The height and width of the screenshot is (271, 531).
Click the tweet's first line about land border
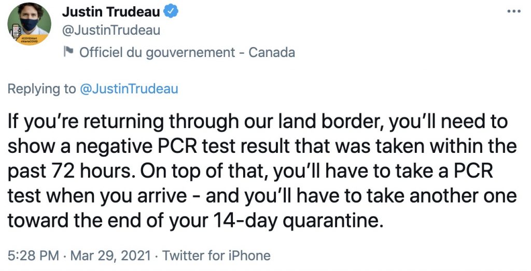click(x=258, y=122)
